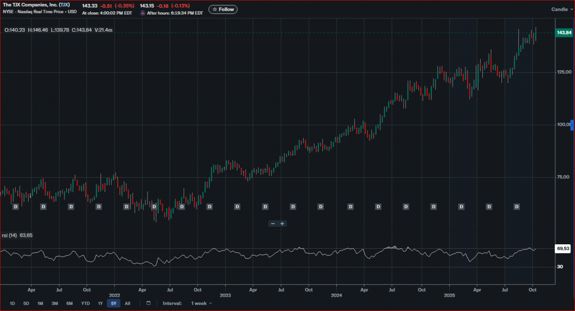Image resolution: width=575 pixels, height=311 pixels.
Task: Click the rsi (14) indicator label
Action: pos(10,235)
